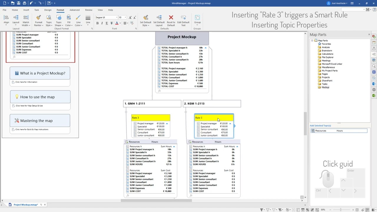Image resolution: width=377 pixels, height=212 pixels.
Task: Select Mockup folder in Map Parts
Action: tap(325, 87)
